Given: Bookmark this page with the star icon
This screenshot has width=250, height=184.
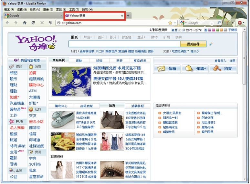Looking at the screenshot, I should click(x=170, y=23).
